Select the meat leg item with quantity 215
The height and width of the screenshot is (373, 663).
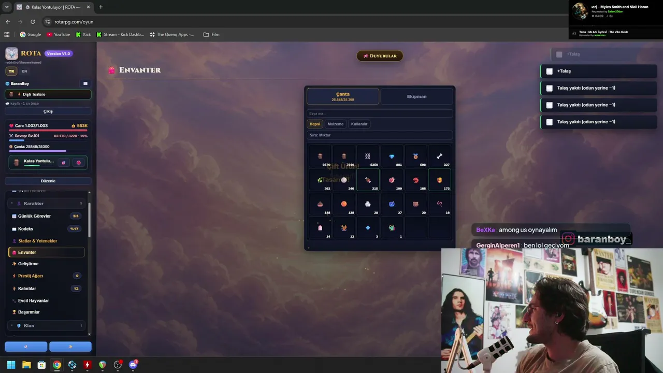pyautogui.click(x=368, y=180)
